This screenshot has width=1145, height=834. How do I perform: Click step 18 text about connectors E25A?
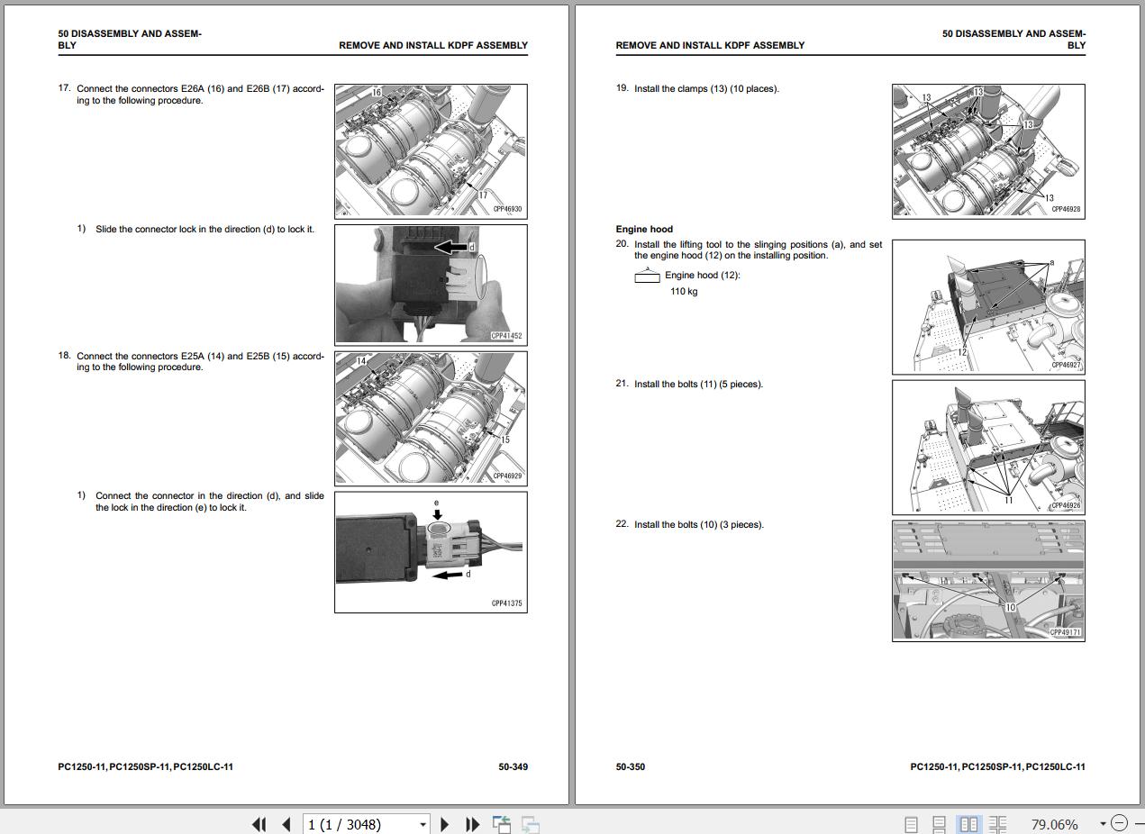click(x=200, y=361)
